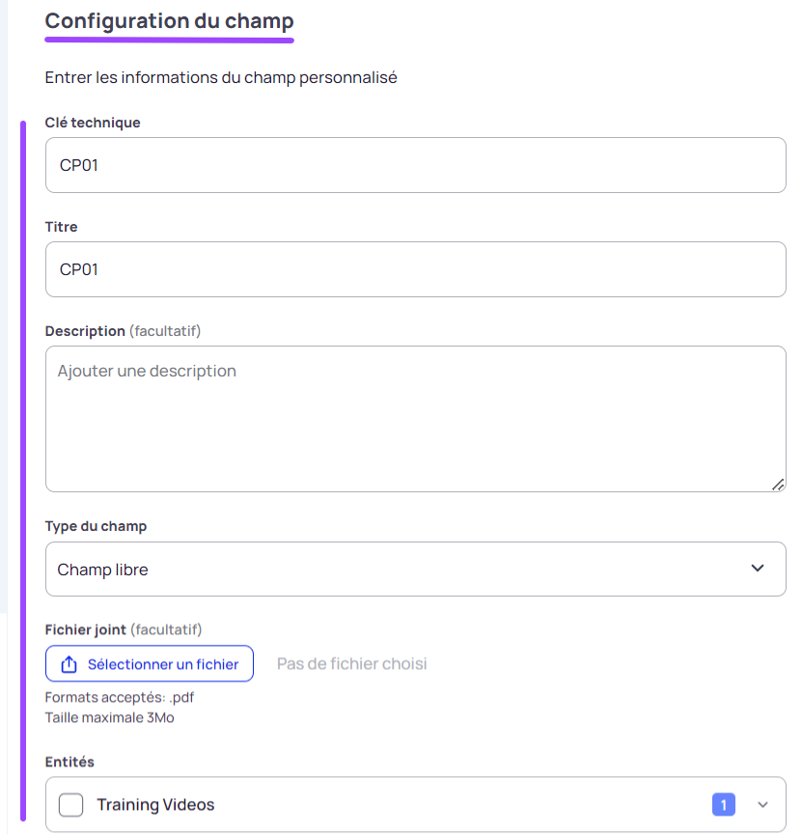Focus the Clé technique input field
This screenshot has width=802, height=834.
pyautogui.click(x=415, y=165)
